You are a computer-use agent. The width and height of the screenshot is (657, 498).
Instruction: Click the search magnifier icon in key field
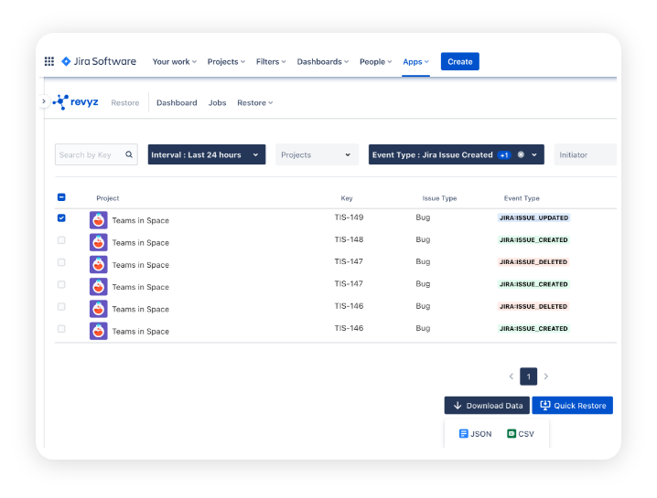pyautogui.click(x=129, y=155)
